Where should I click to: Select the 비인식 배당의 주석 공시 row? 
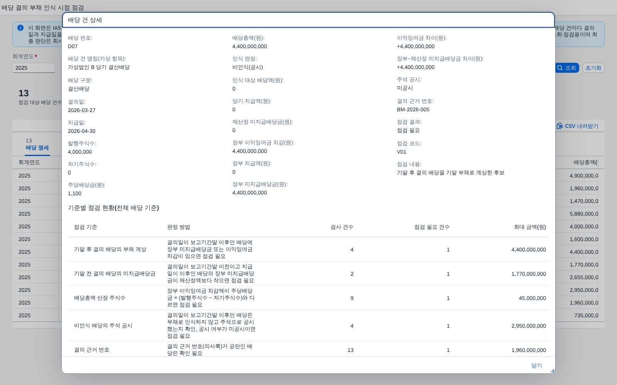pos(308,326)
